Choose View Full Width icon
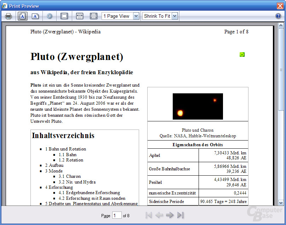The width and height of the screenshot is (286, 225). 80,16
